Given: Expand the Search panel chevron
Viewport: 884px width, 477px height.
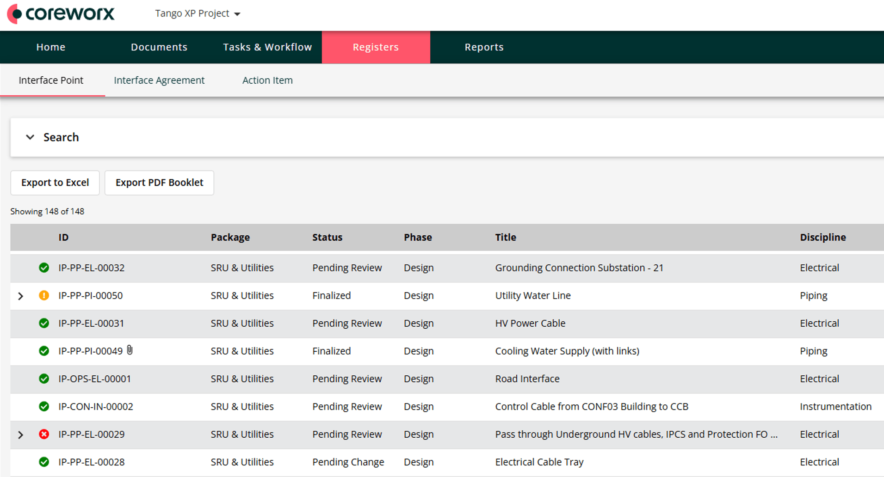Looking at the screenshot, I should tap(30, 137).
